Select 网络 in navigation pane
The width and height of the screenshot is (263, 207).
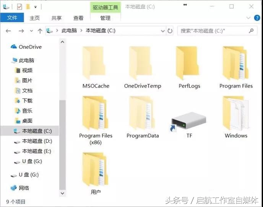pyautogui.click(x=20, y=188)
